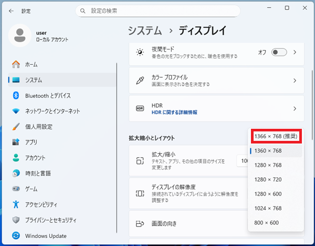
Task: Open ネットワークとインターネット settings
Action: point(52,111)
